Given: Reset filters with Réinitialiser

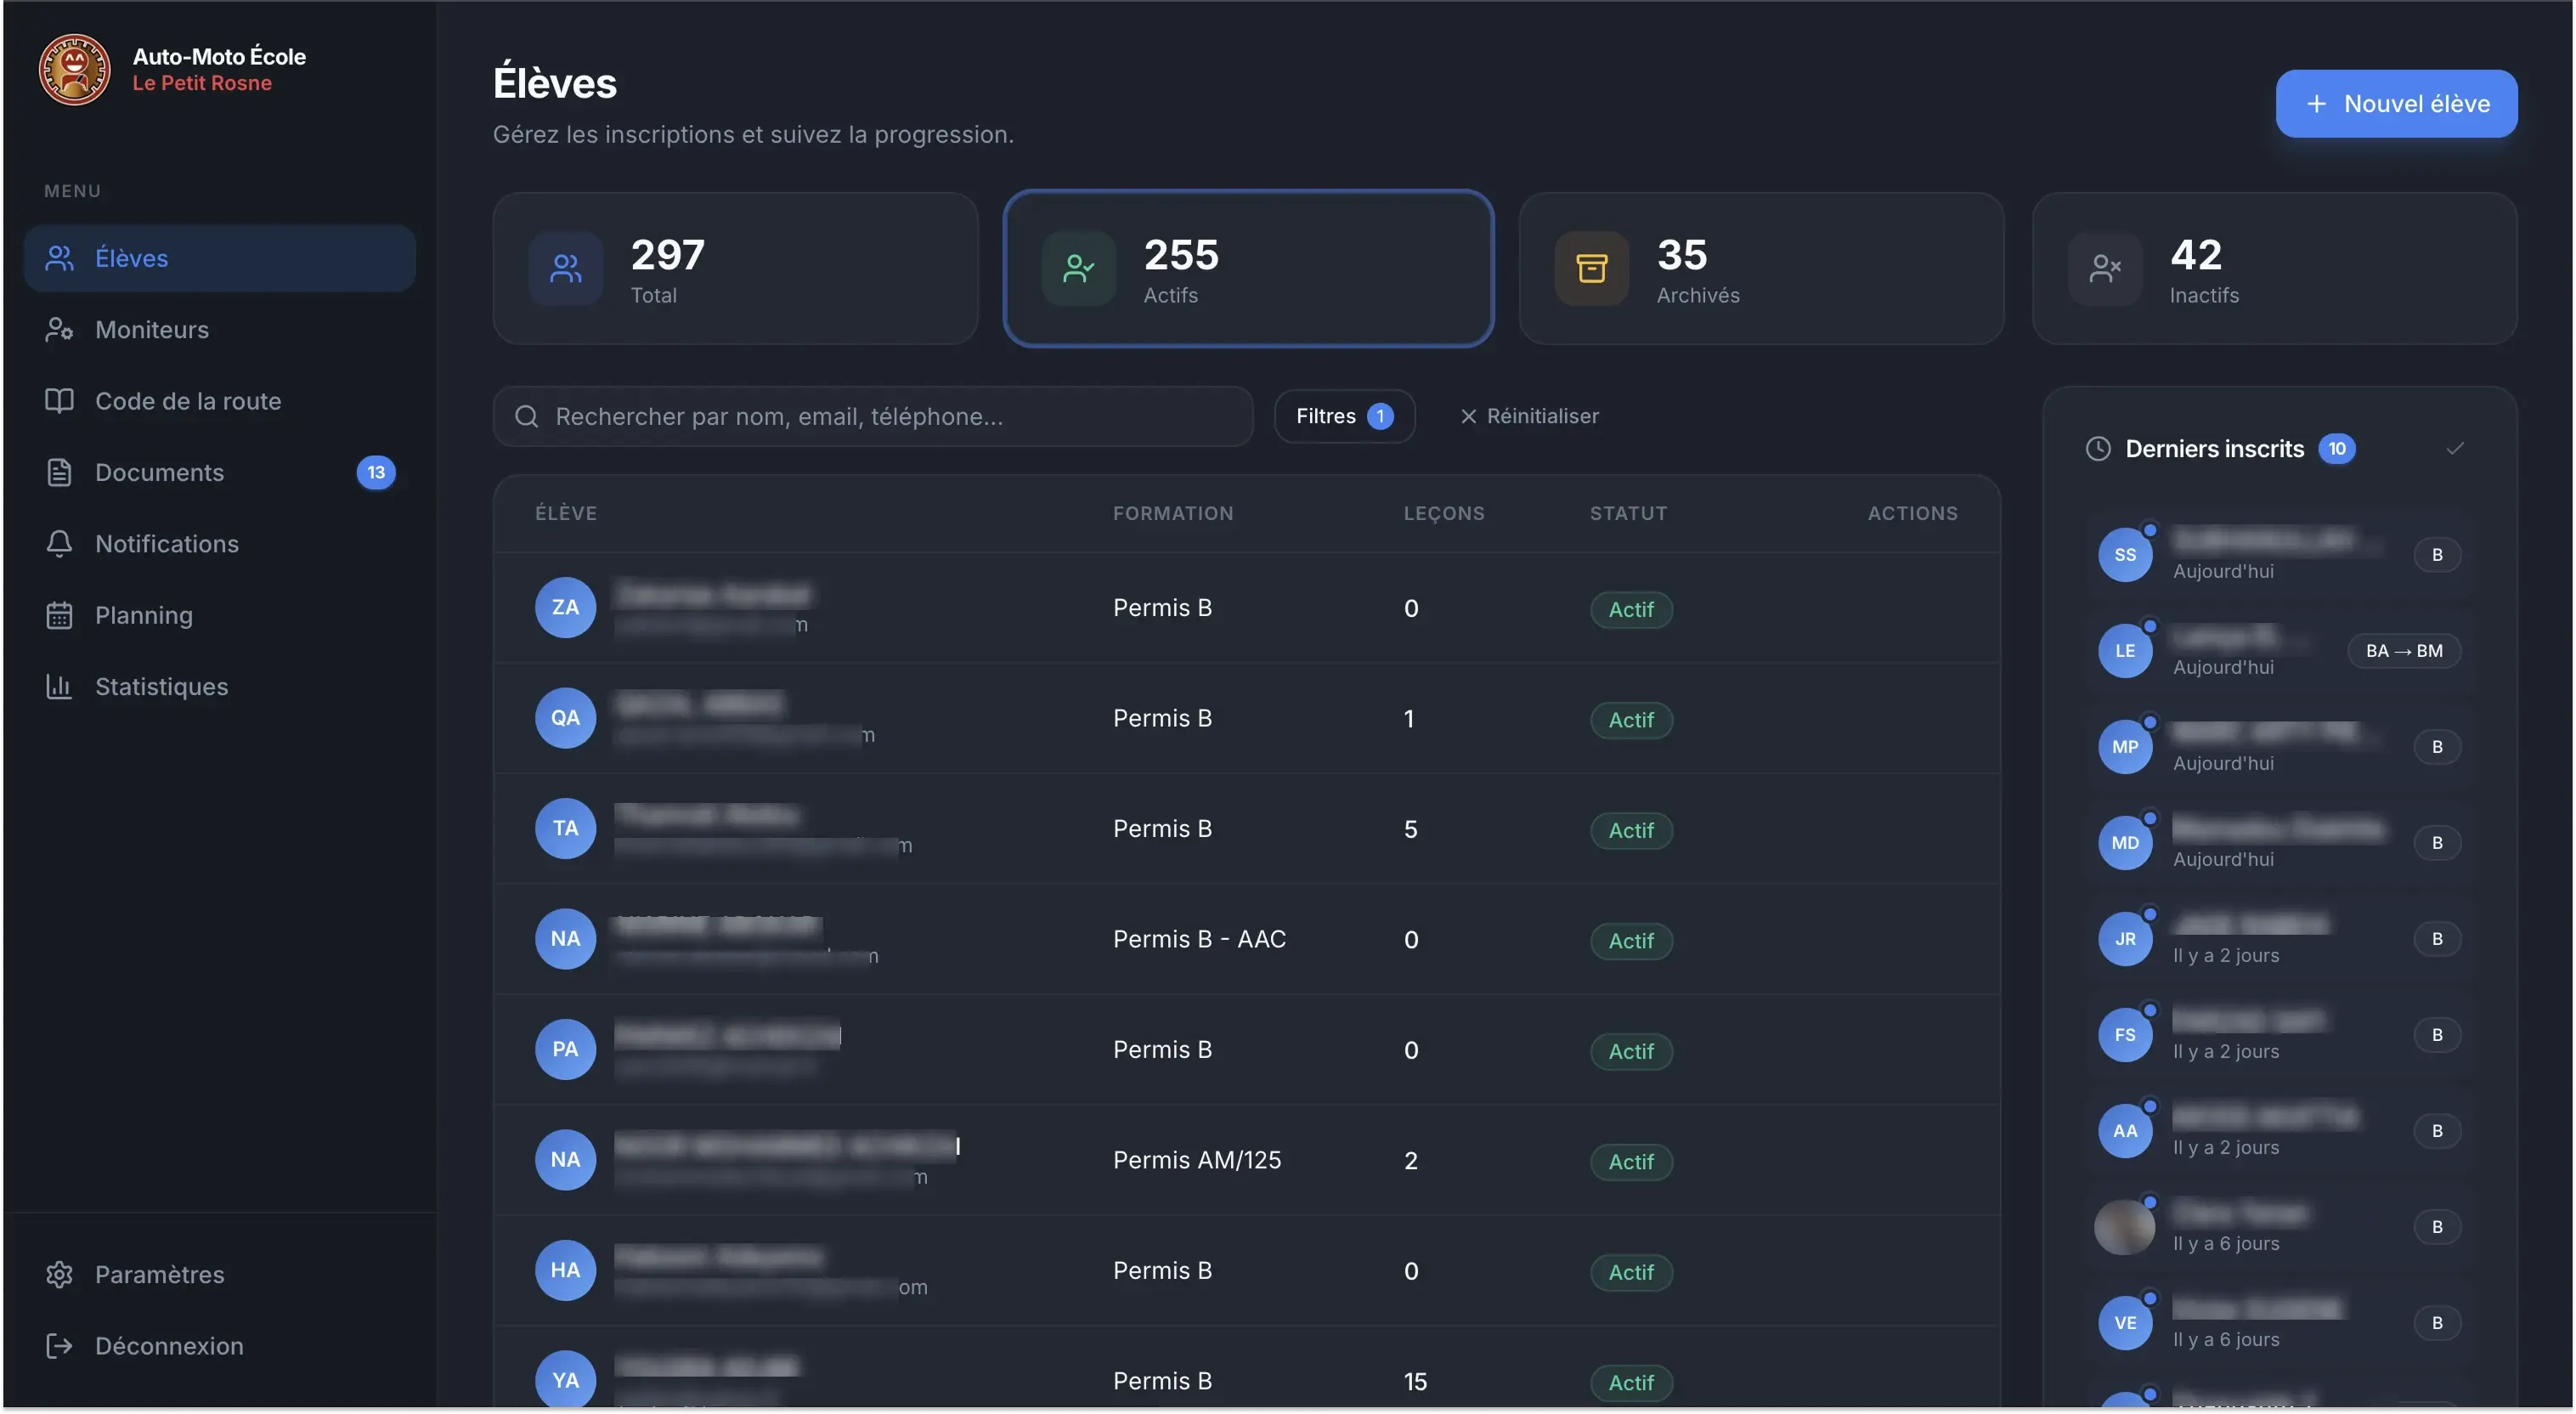Looking at the screenshot, I should coord(1529,416).
